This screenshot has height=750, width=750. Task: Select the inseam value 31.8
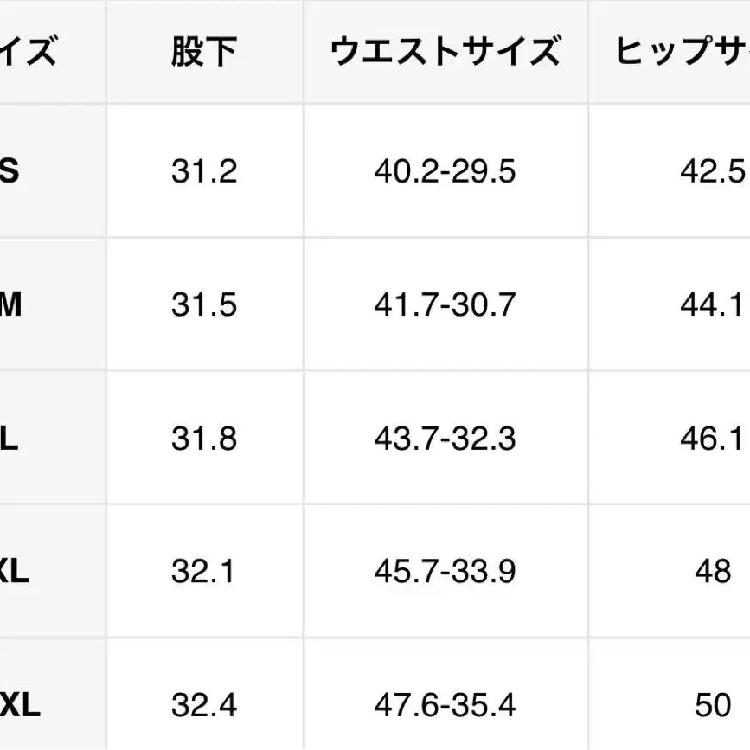(204, 439)
